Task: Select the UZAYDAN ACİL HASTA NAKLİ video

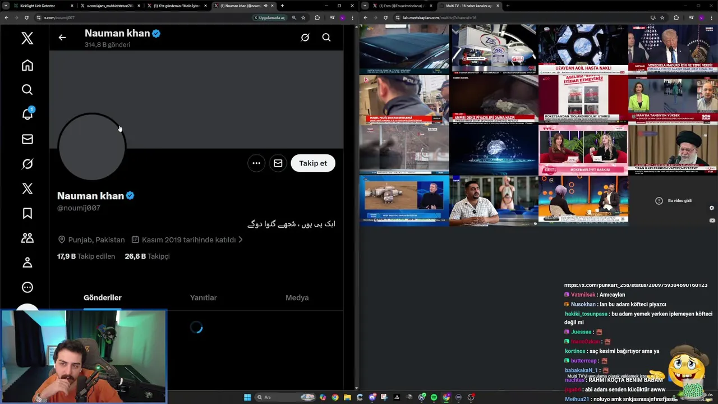Action: (x=583, y=49)
